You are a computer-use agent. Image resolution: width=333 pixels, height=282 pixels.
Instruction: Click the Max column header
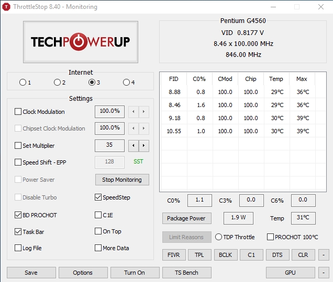pyautogui.click(x=302, y=79)
